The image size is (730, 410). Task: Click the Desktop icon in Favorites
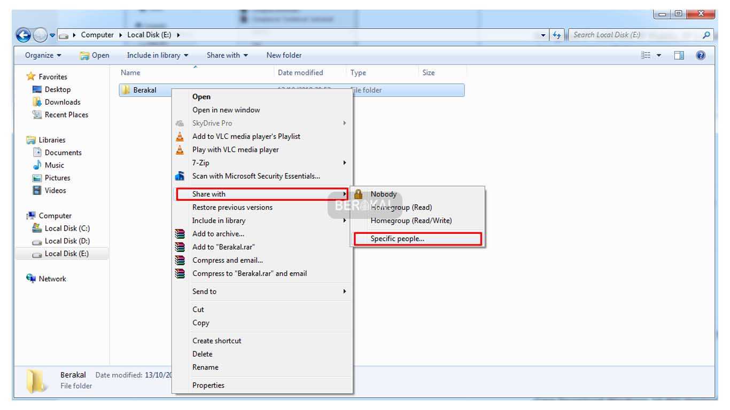tap(37, 90)
